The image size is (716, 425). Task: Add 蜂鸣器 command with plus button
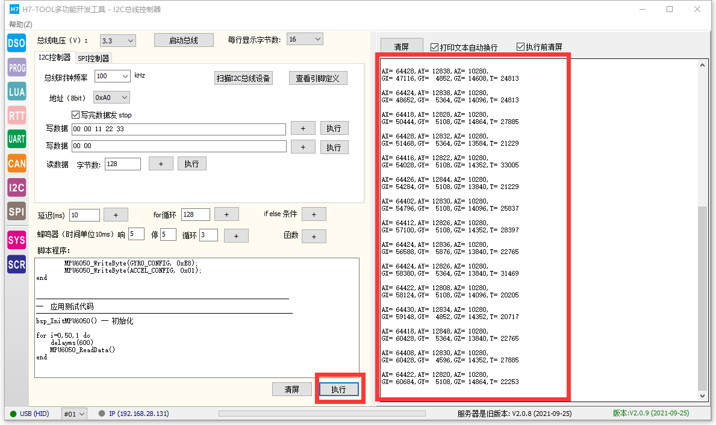[x=236, y=235]
